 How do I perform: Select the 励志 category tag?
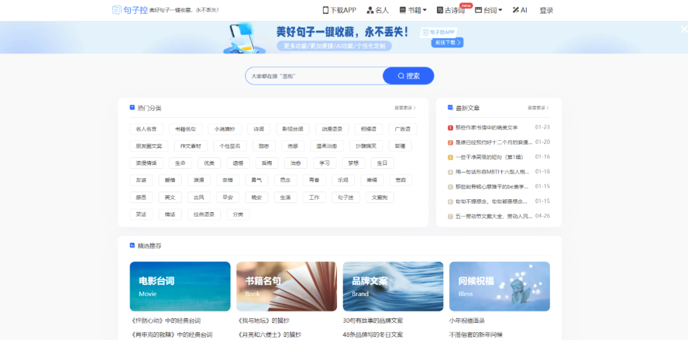264,146
